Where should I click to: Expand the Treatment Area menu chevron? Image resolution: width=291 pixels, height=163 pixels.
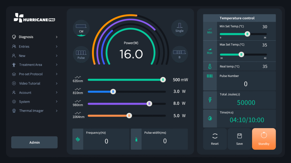tap(57, 65)
